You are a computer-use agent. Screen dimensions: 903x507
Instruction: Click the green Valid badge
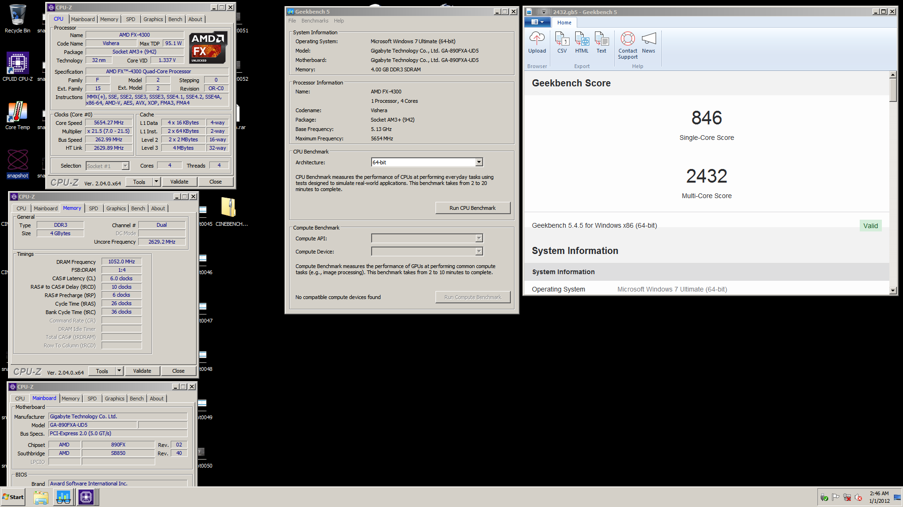(x=871, y=226)
